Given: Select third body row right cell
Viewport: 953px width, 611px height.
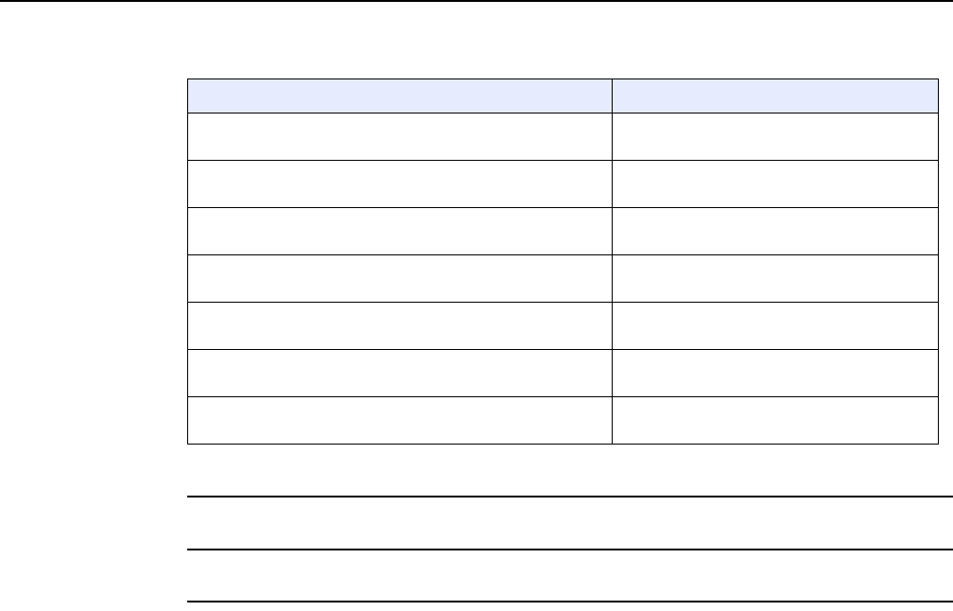Looking at the screenshot, I should (775, 231).
